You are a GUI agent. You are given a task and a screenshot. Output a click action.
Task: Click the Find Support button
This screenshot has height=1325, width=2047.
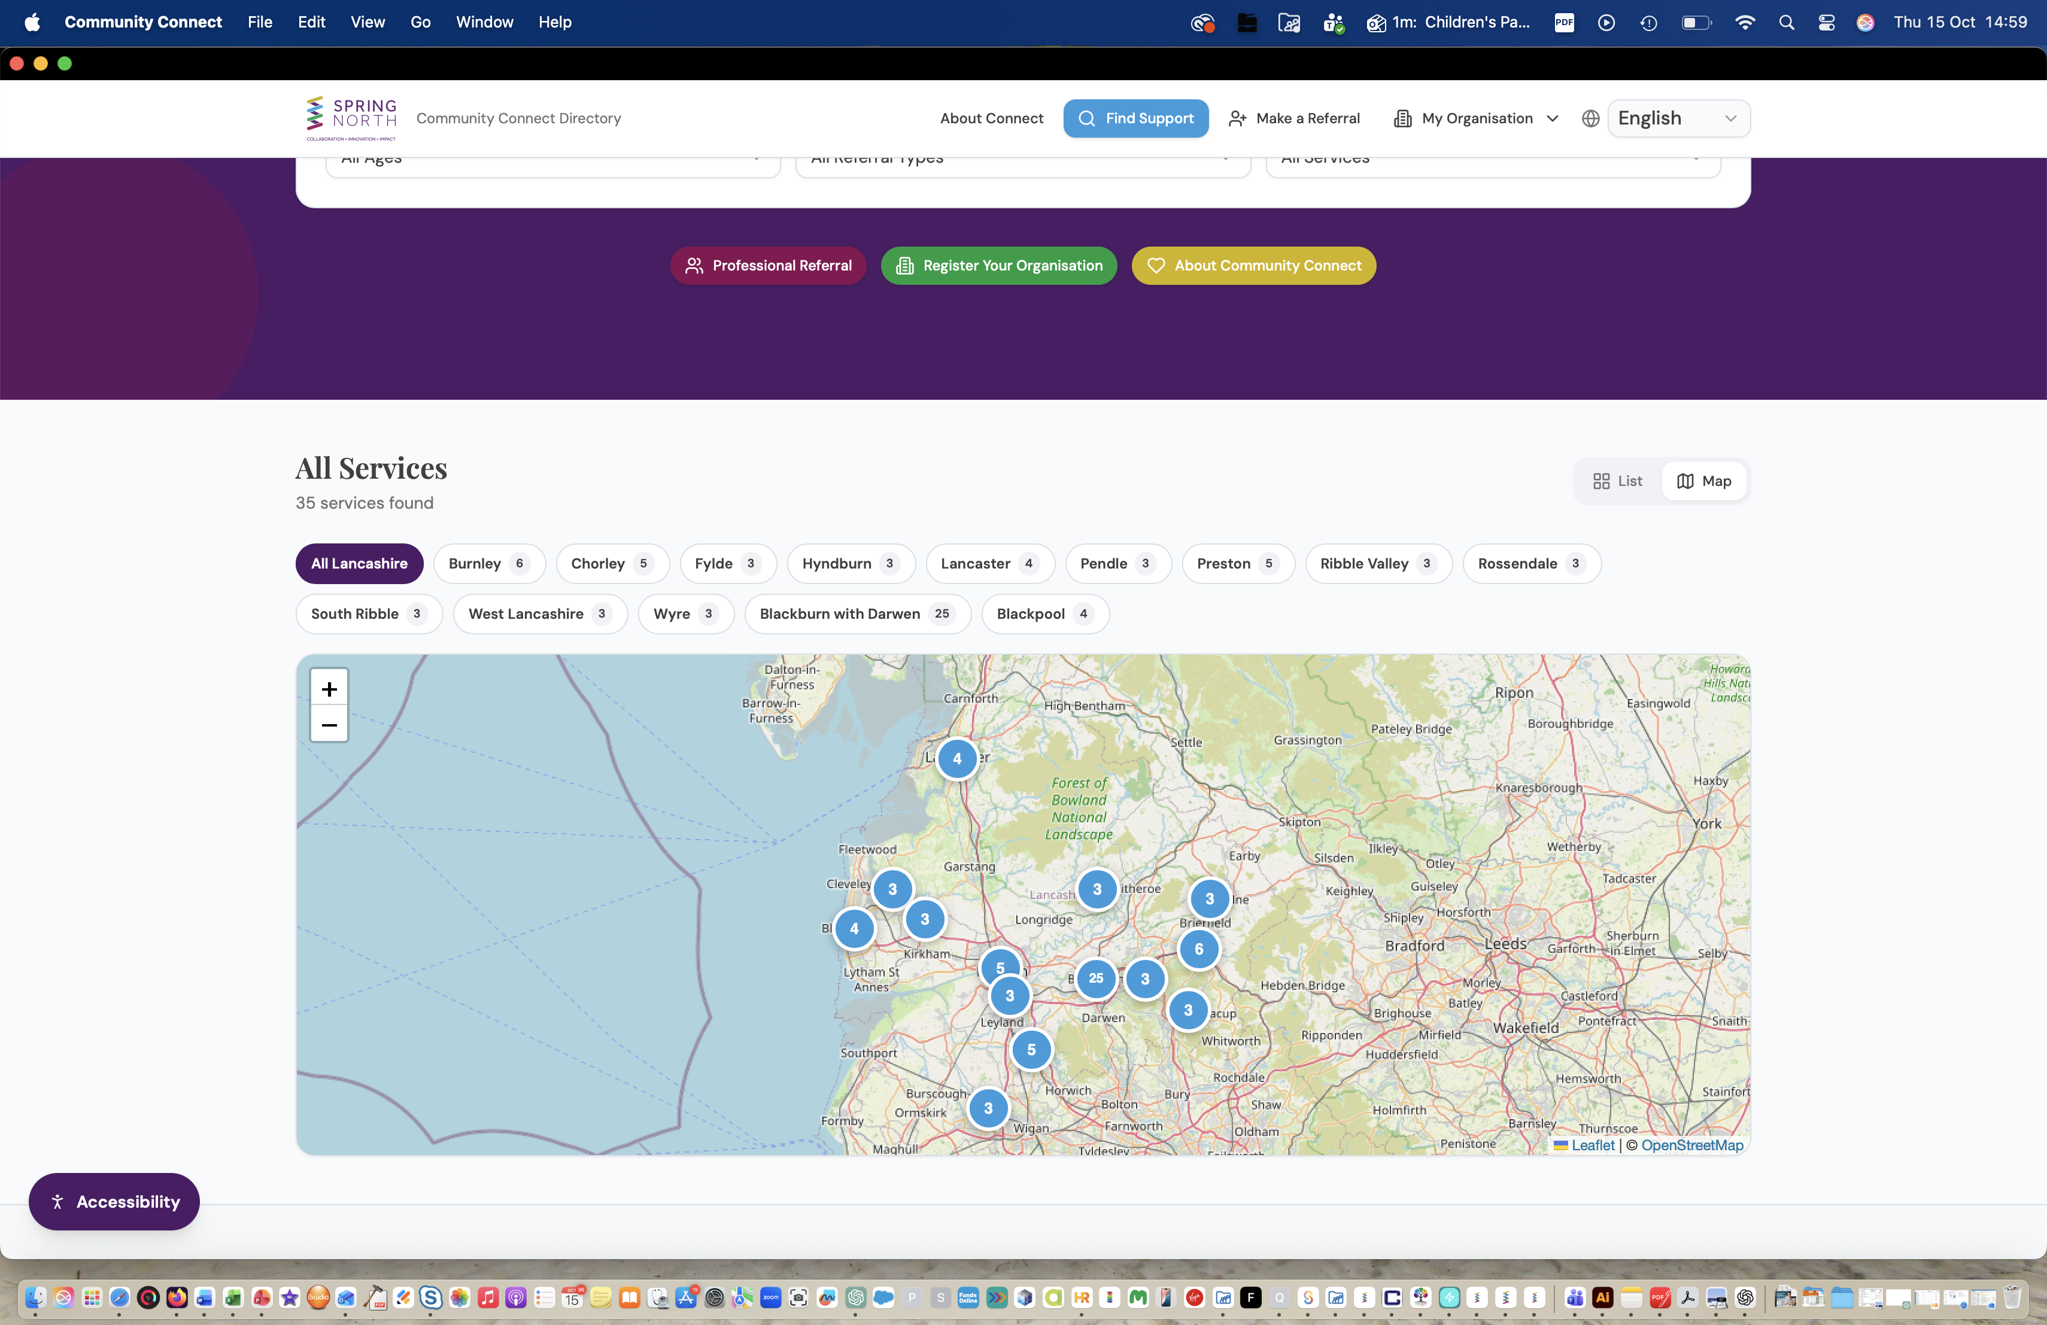coord(1135,118)
